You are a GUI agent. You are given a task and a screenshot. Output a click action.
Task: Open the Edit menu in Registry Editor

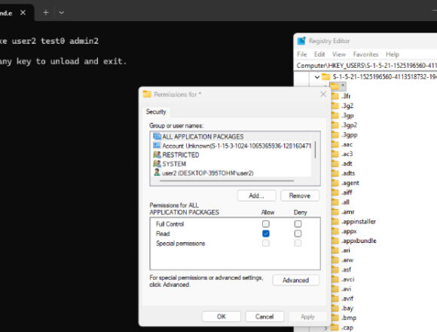click(319, 54)
